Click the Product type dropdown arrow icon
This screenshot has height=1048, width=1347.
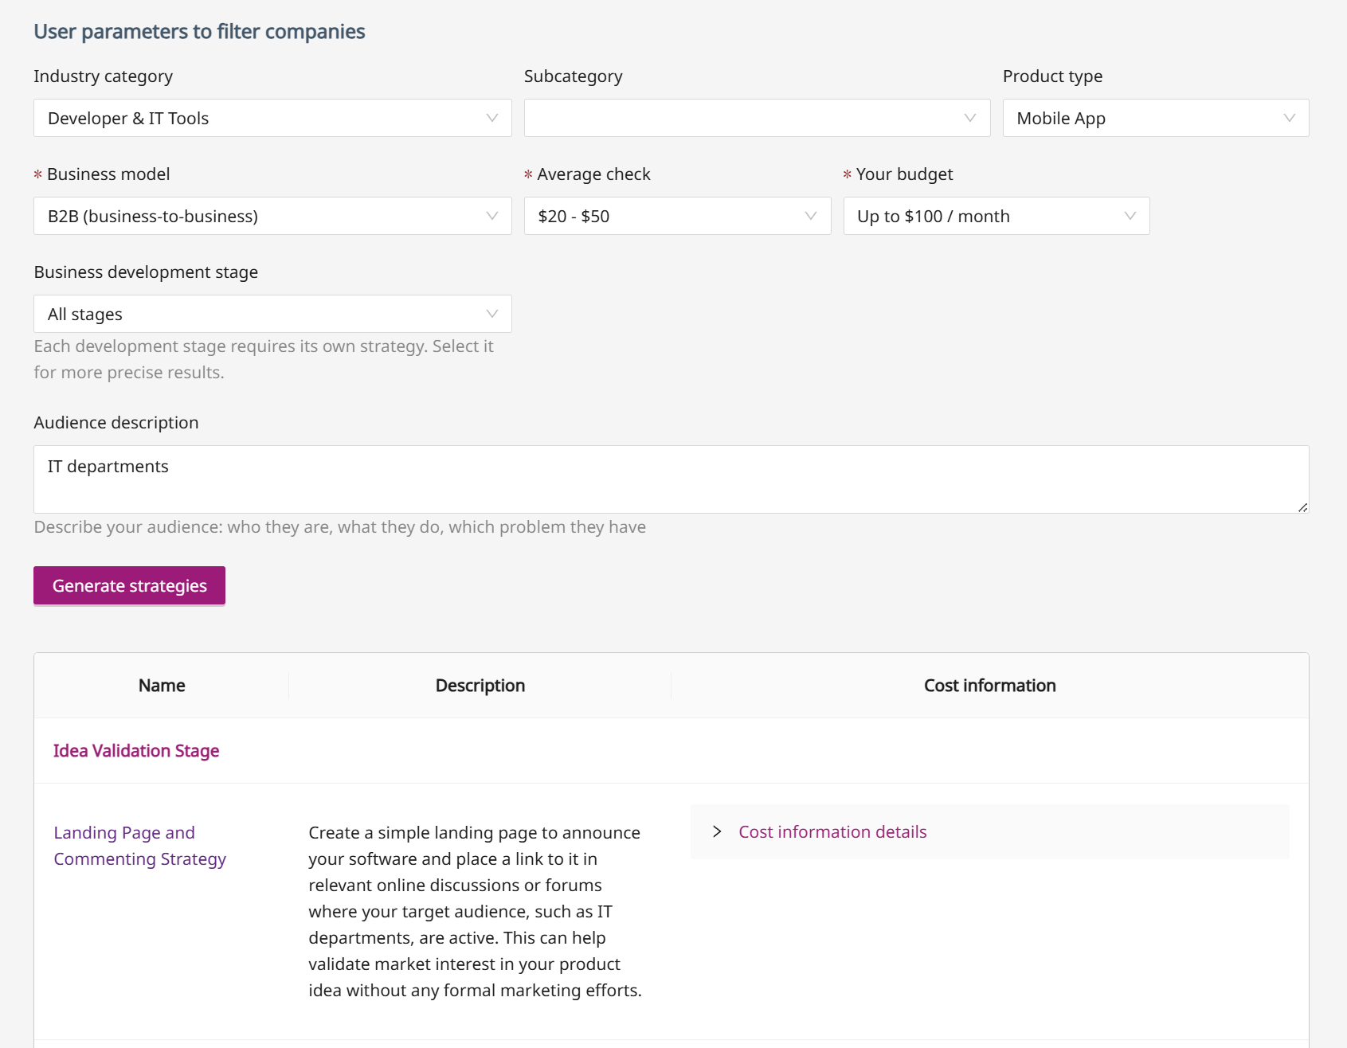[1289, 118]
